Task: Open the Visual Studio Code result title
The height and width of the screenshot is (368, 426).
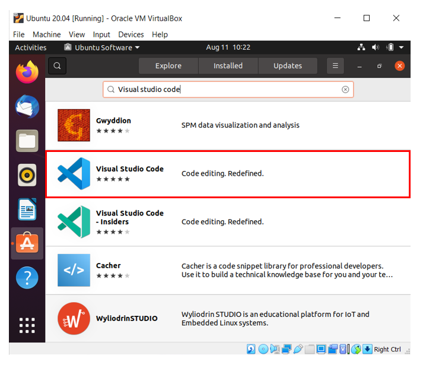Action: (x=129, y=169)
